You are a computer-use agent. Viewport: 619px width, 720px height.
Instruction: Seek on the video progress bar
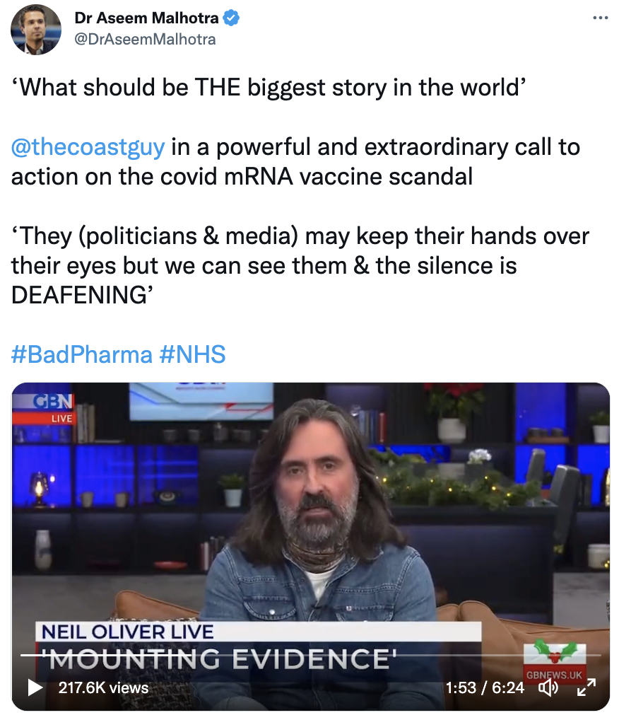[311, 655]
